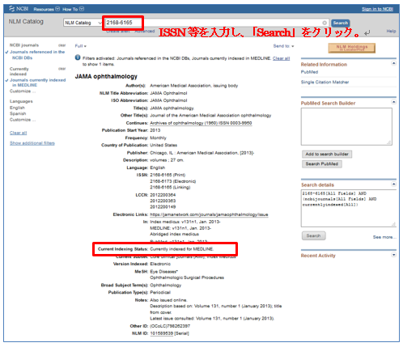Screen dimensions: 403x347
Task: Select the English language filter
Action: click(17, 108)
